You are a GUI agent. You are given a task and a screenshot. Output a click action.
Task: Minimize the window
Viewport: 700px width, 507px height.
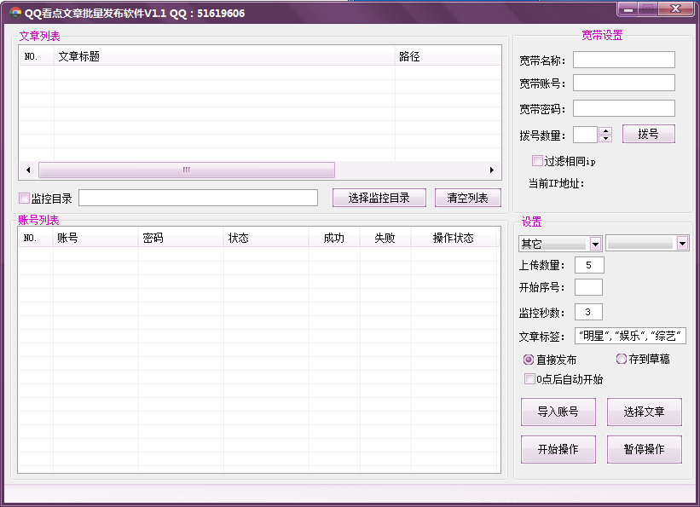(x=628, y=9)
